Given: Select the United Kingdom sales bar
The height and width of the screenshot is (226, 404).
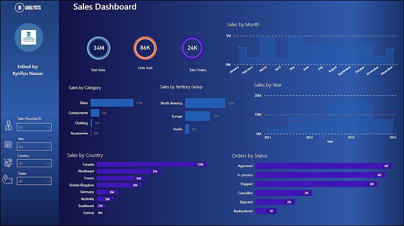Looking at the screenshot, I should (x=119, y=185).
